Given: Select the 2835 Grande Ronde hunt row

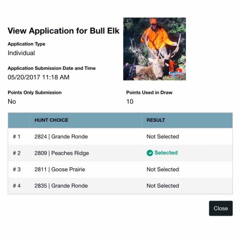Looking at the screenshot, I should pyautogui.click(x=120, y=186).
